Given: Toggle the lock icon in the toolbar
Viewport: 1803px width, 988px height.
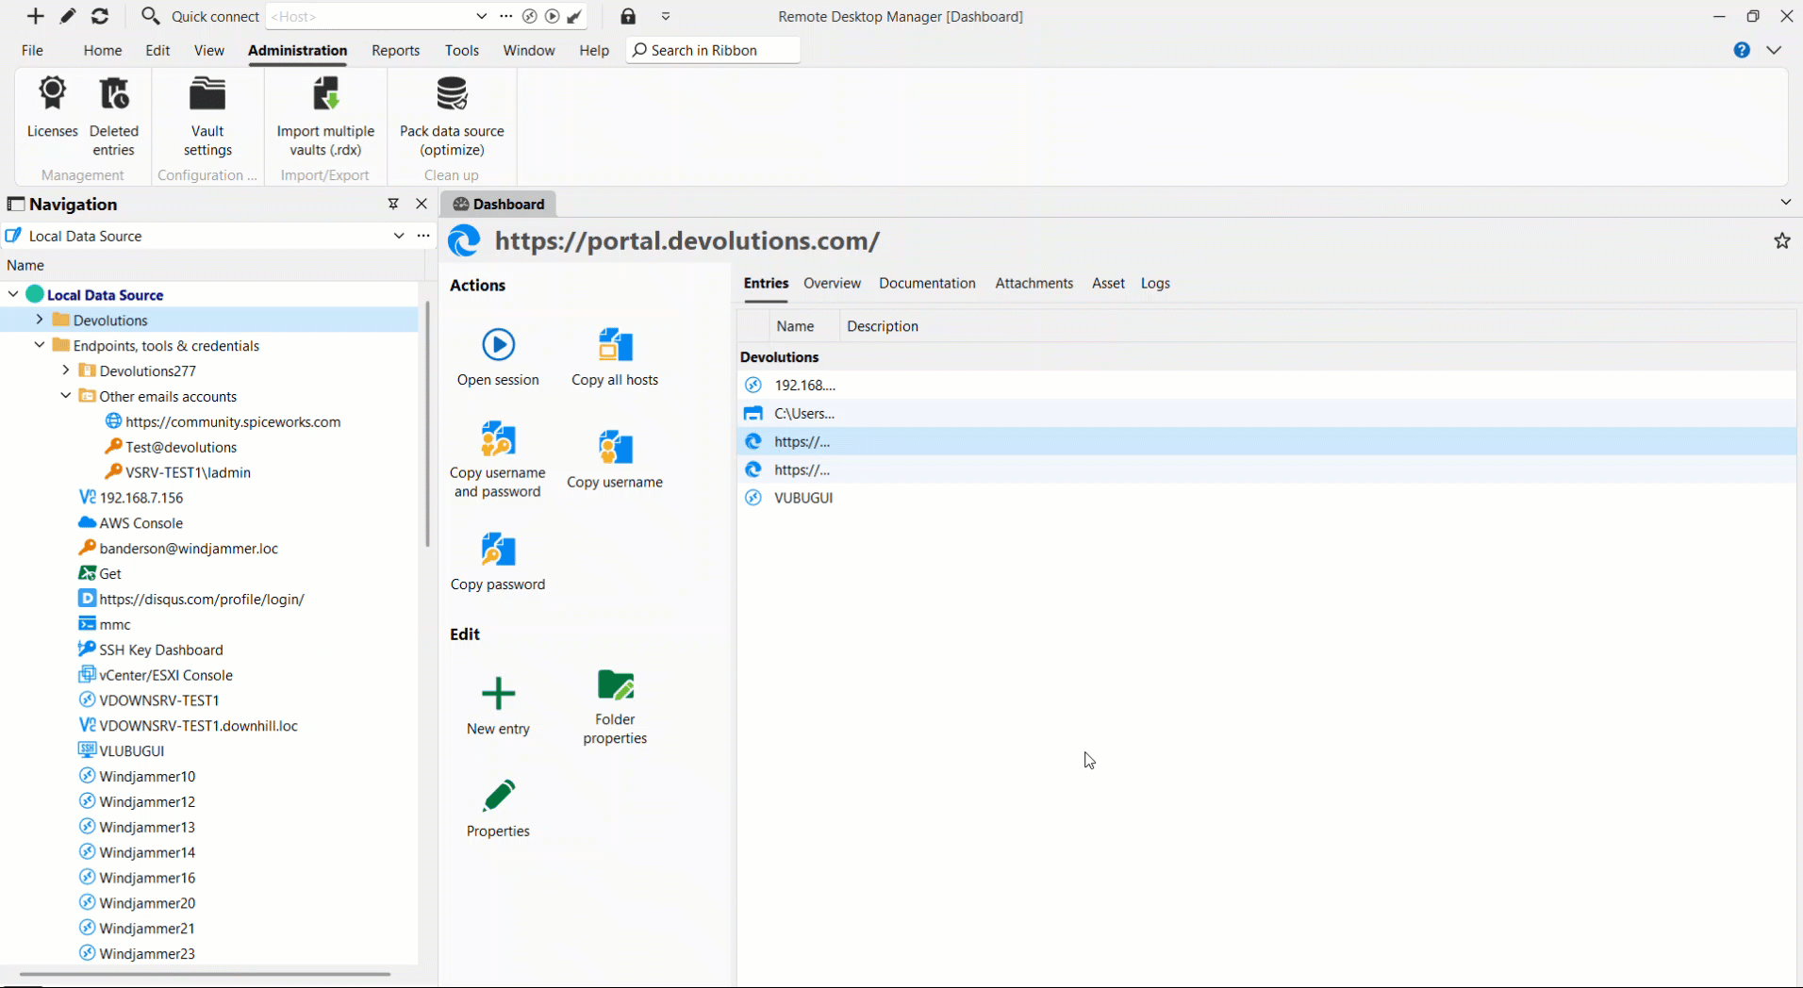Looking at the screenshot, I should click(627, 16).
